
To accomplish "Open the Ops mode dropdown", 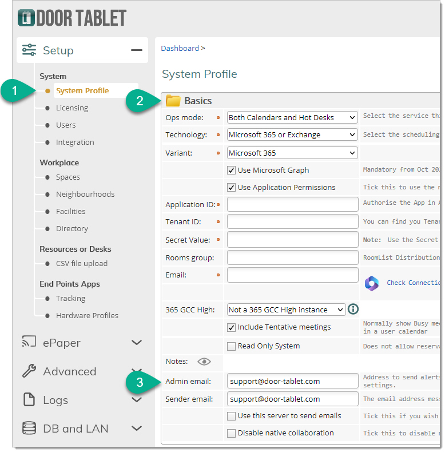I will pos(292,118).
